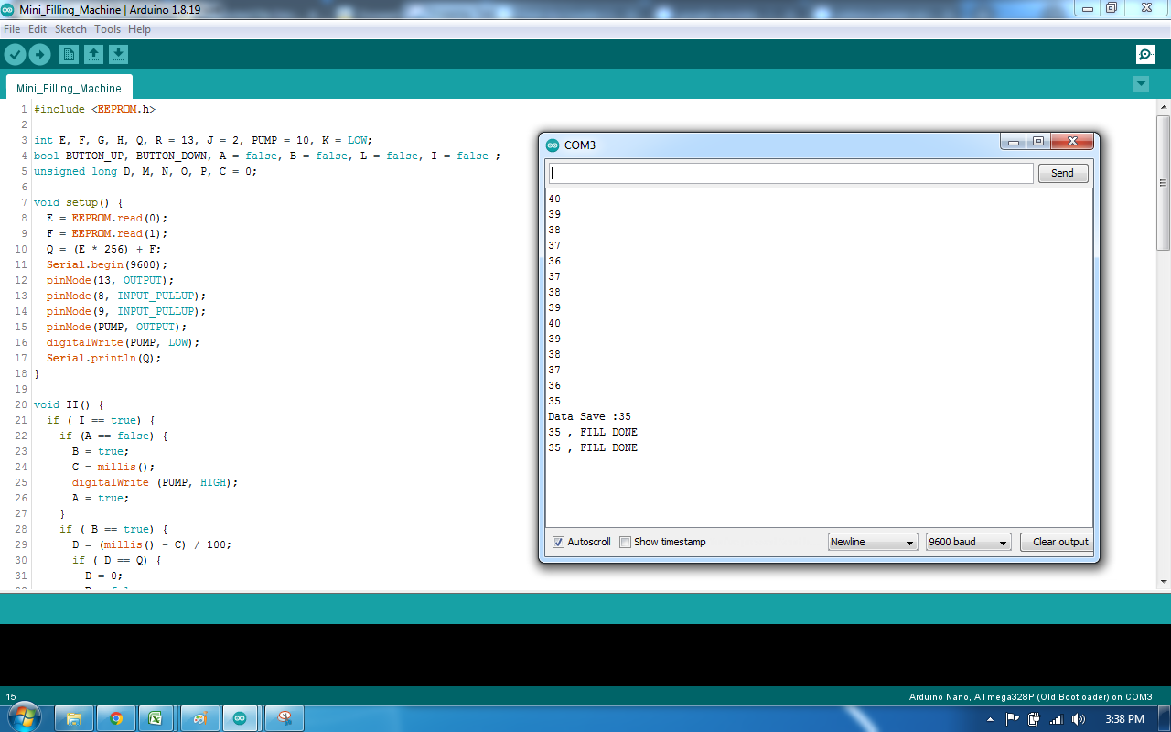Open the Edit menu

[x=38, y=29]
